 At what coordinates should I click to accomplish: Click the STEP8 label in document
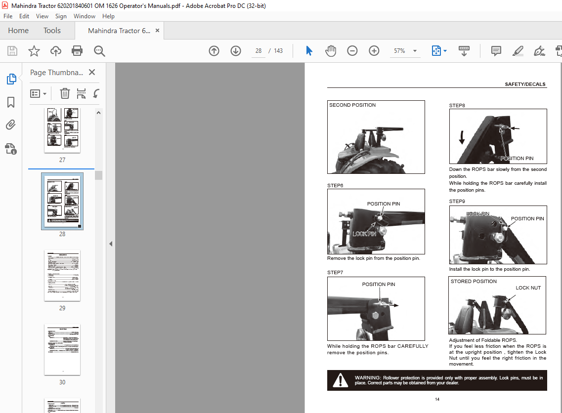point(457,105)
